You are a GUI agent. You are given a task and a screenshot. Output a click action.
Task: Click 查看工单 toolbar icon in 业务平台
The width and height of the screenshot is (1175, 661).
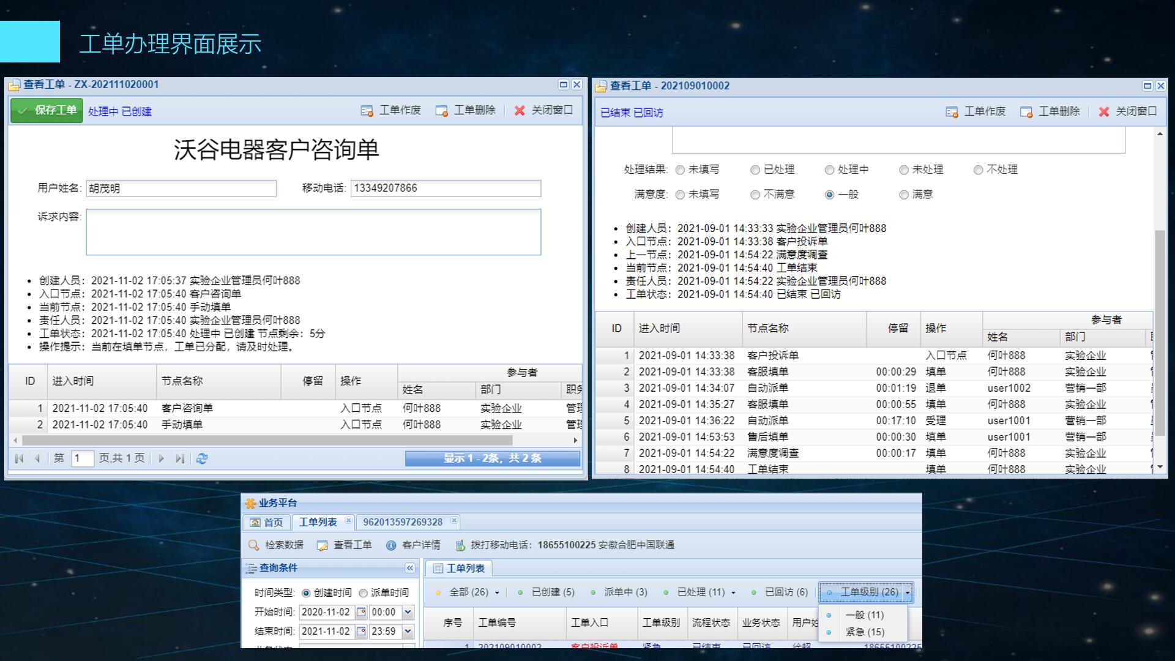(323, 545)
